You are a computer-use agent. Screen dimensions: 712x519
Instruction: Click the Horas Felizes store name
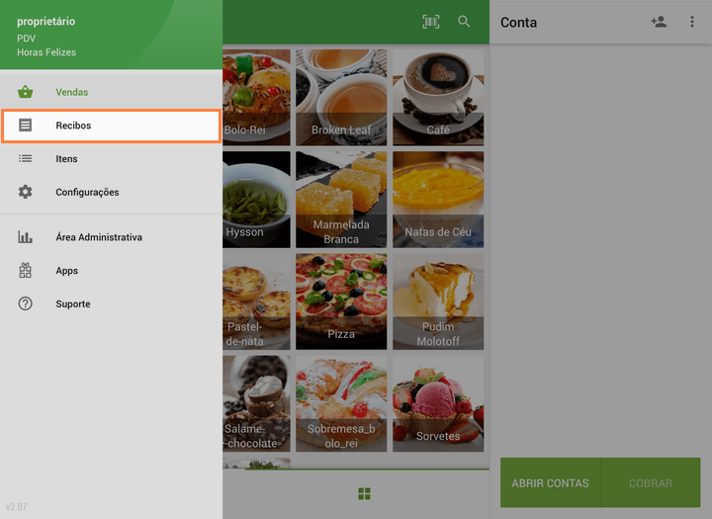pyautogui.click(x=46, y=52)
